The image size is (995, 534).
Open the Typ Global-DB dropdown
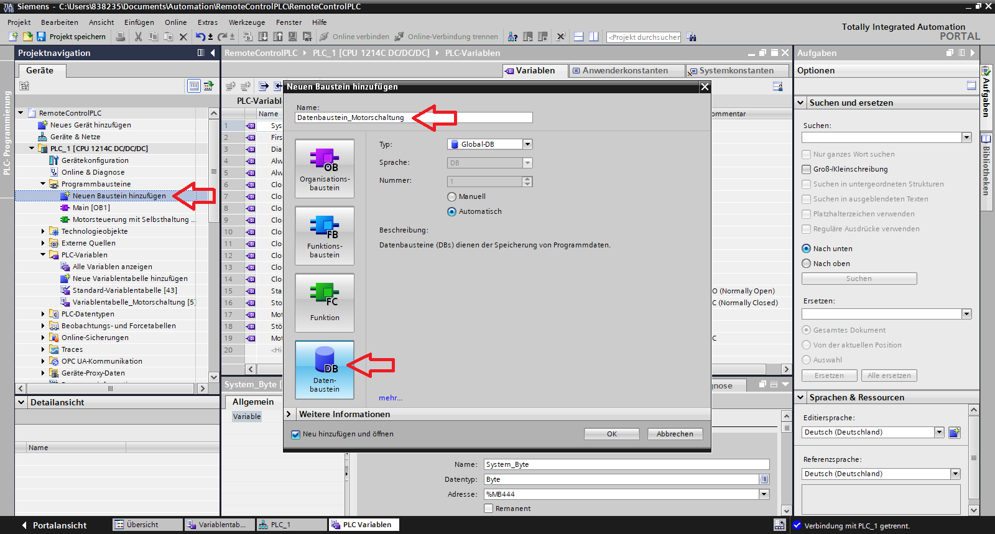pyautogui.click(x=527, y=144)
